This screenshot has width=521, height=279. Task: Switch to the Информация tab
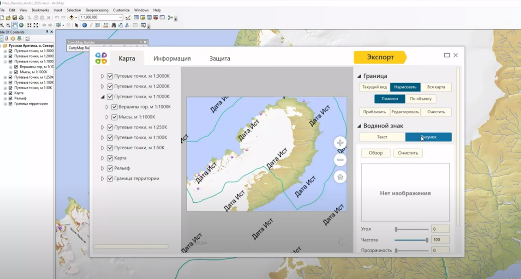click(172, 58)
